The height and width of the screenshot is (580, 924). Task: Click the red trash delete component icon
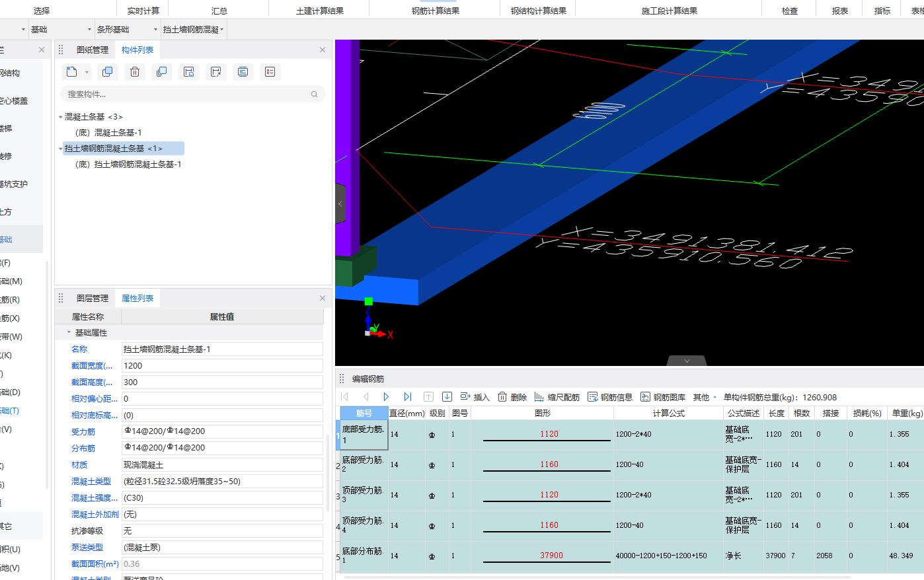pyautogui.click(x=135, y=72)
